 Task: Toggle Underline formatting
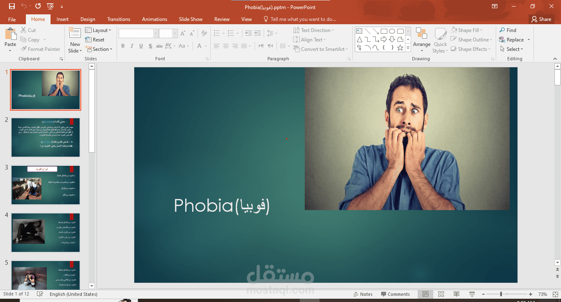point(141,46)
